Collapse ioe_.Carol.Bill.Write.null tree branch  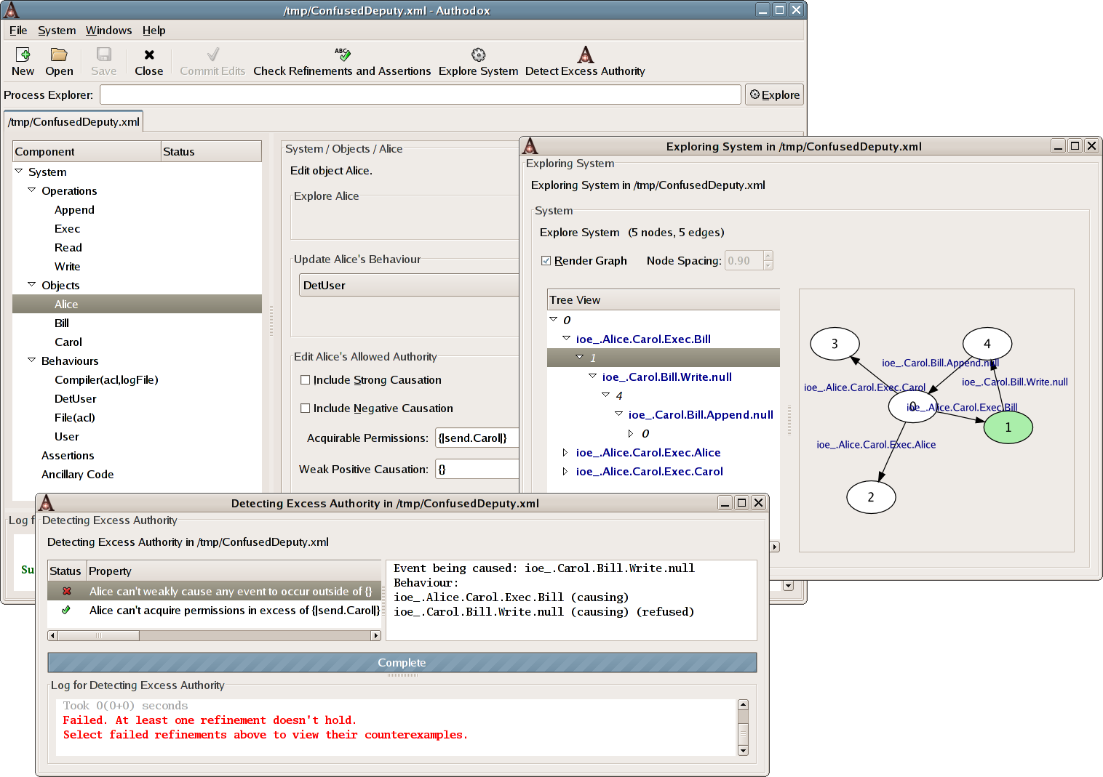[593, 376]
